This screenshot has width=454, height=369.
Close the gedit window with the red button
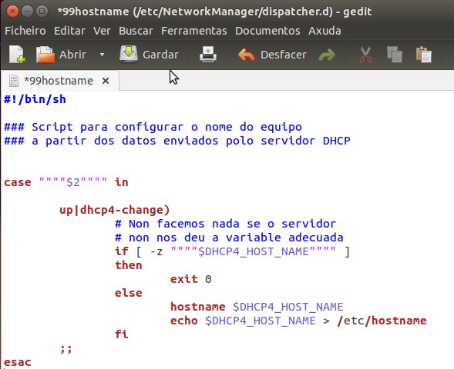pyautogui.click(x=12, y=12)
